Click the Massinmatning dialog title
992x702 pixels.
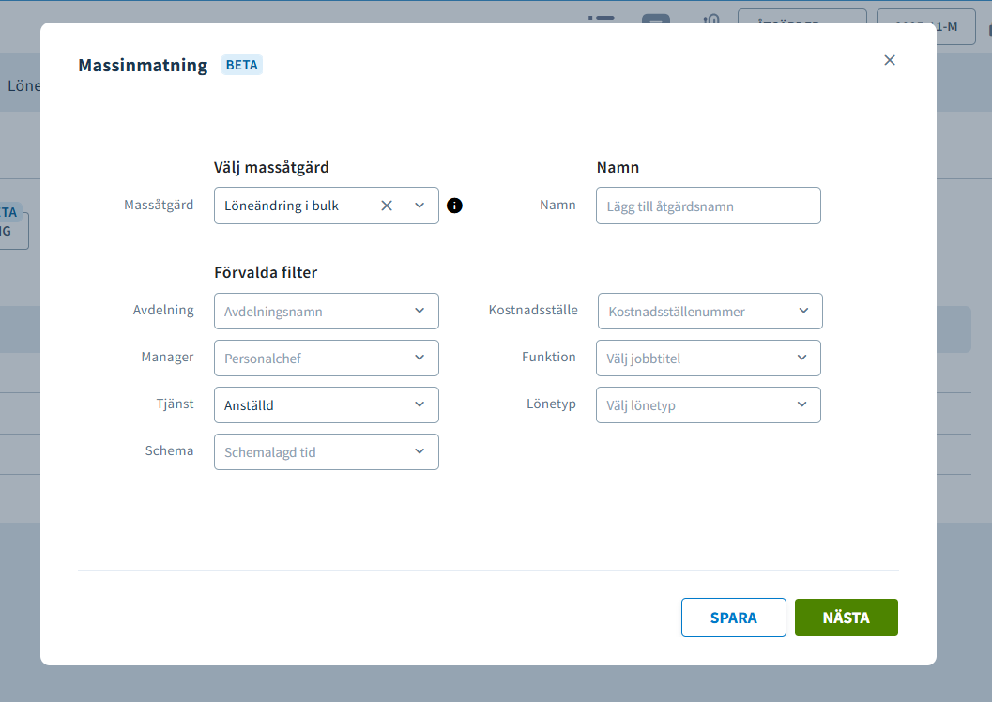143,65
